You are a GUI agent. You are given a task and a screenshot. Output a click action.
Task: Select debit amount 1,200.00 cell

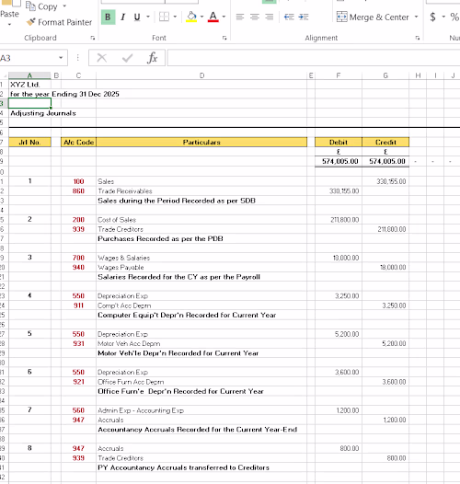(x=339, y=410)
